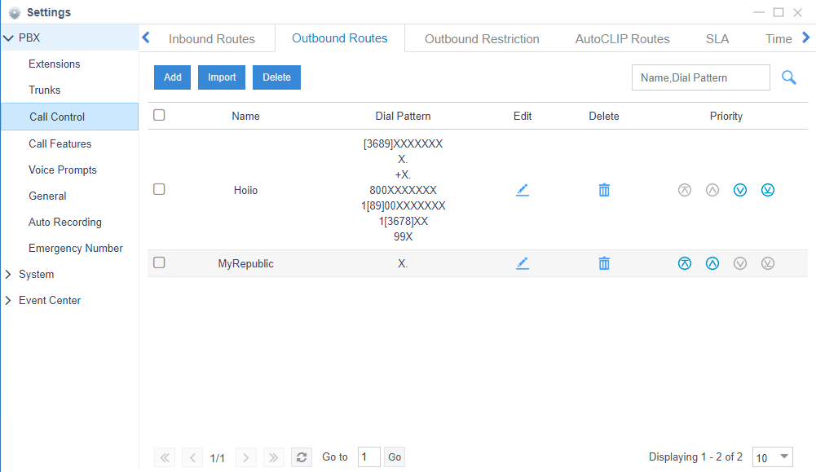
Task: Open the AutoCLIP Routes tab
Action: (622, 39)
